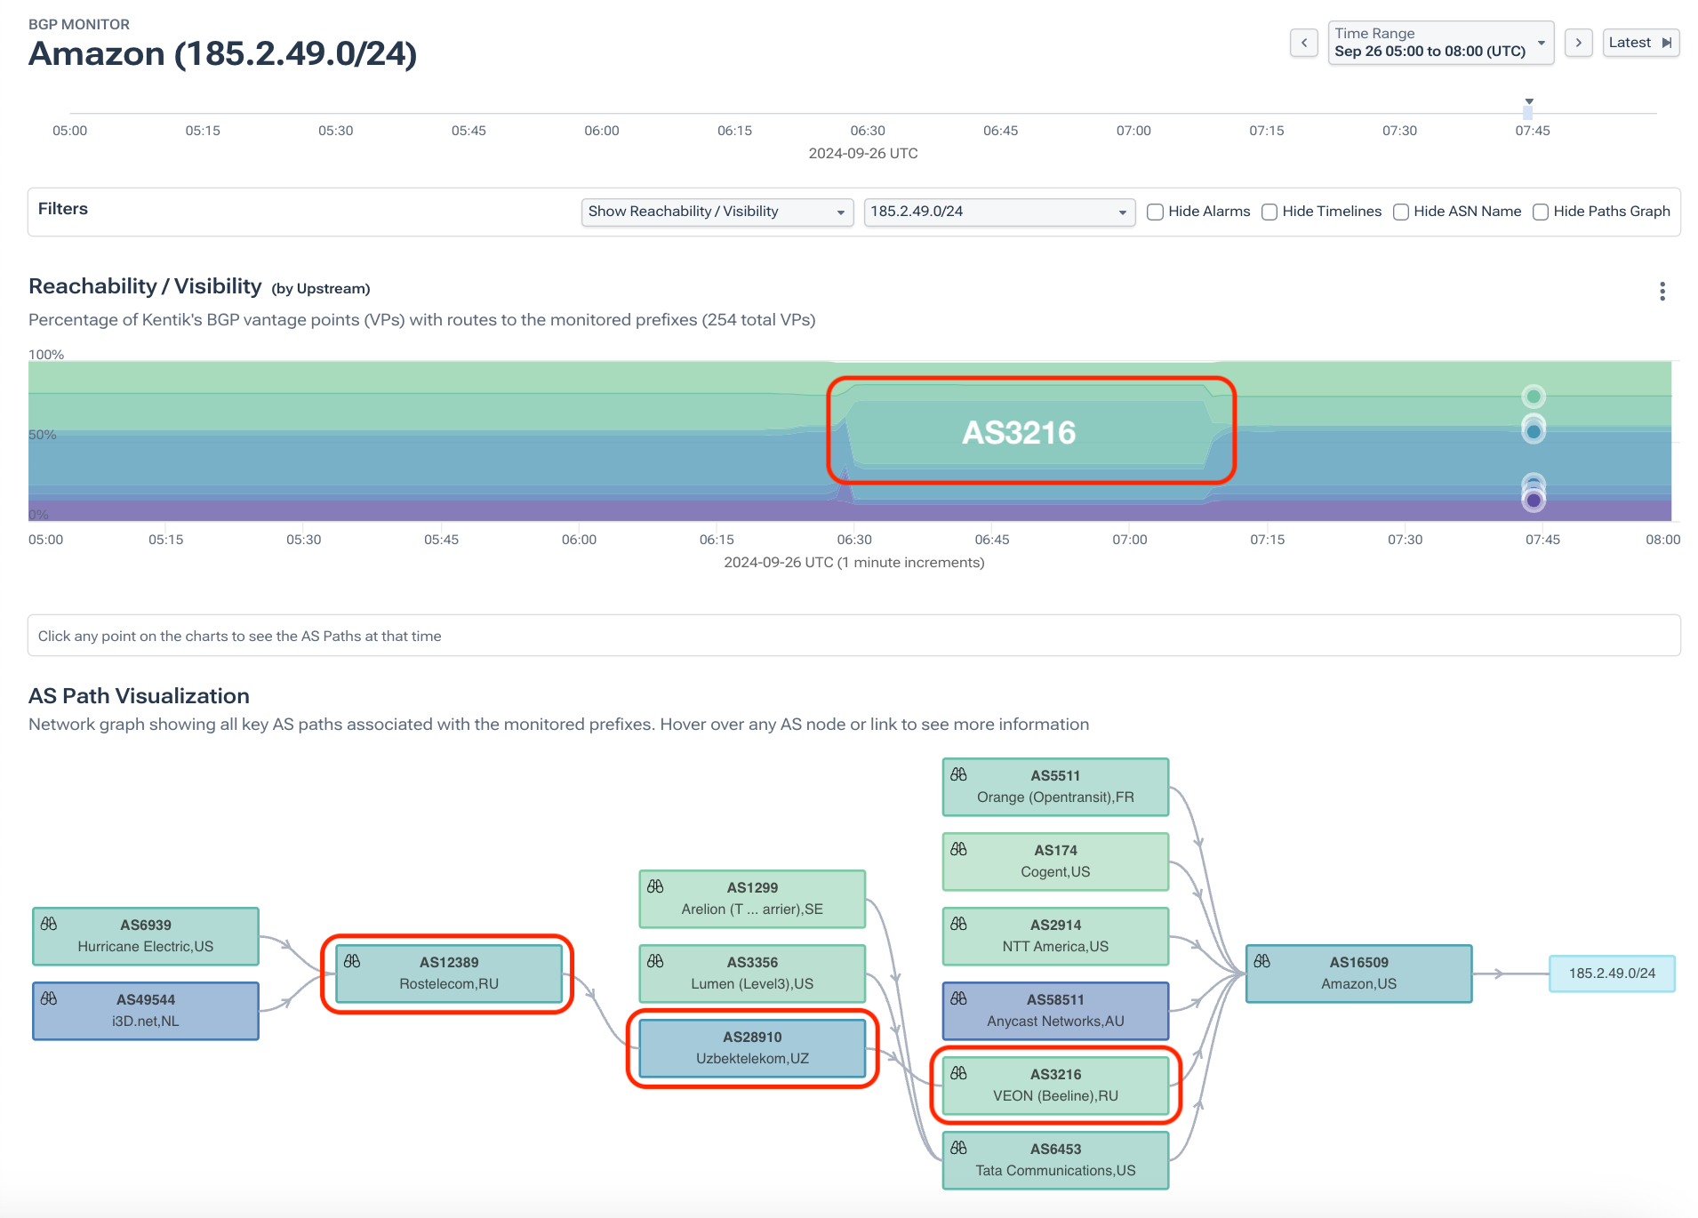Click the "BGP MONITOR" header text

pos(79,24)
